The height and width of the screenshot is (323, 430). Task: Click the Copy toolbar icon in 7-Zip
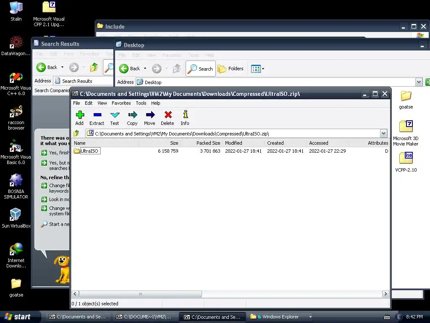pos(132,118)
